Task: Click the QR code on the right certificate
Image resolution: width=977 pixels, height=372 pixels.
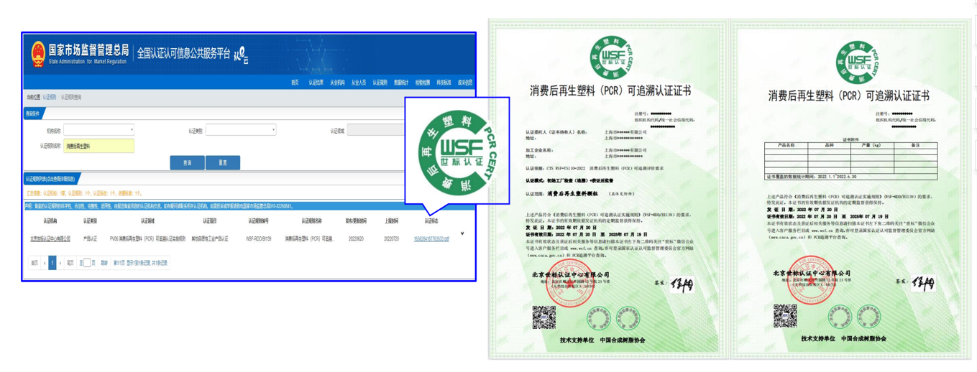Action: pyautogui.click(x=785, y=316)
